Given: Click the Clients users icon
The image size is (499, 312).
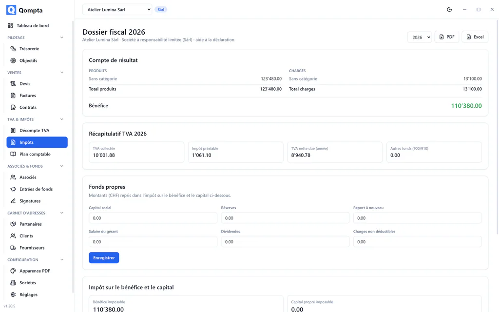Looking at the screenshot, I should pos(13,236).
